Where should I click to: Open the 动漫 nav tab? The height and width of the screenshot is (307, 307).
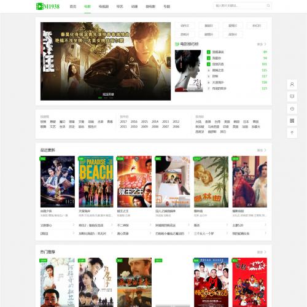[134, 7]
